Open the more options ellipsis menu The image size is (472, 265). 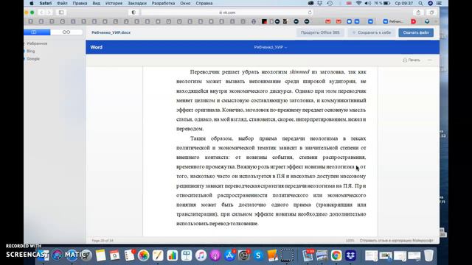click(x=430, y=60)
